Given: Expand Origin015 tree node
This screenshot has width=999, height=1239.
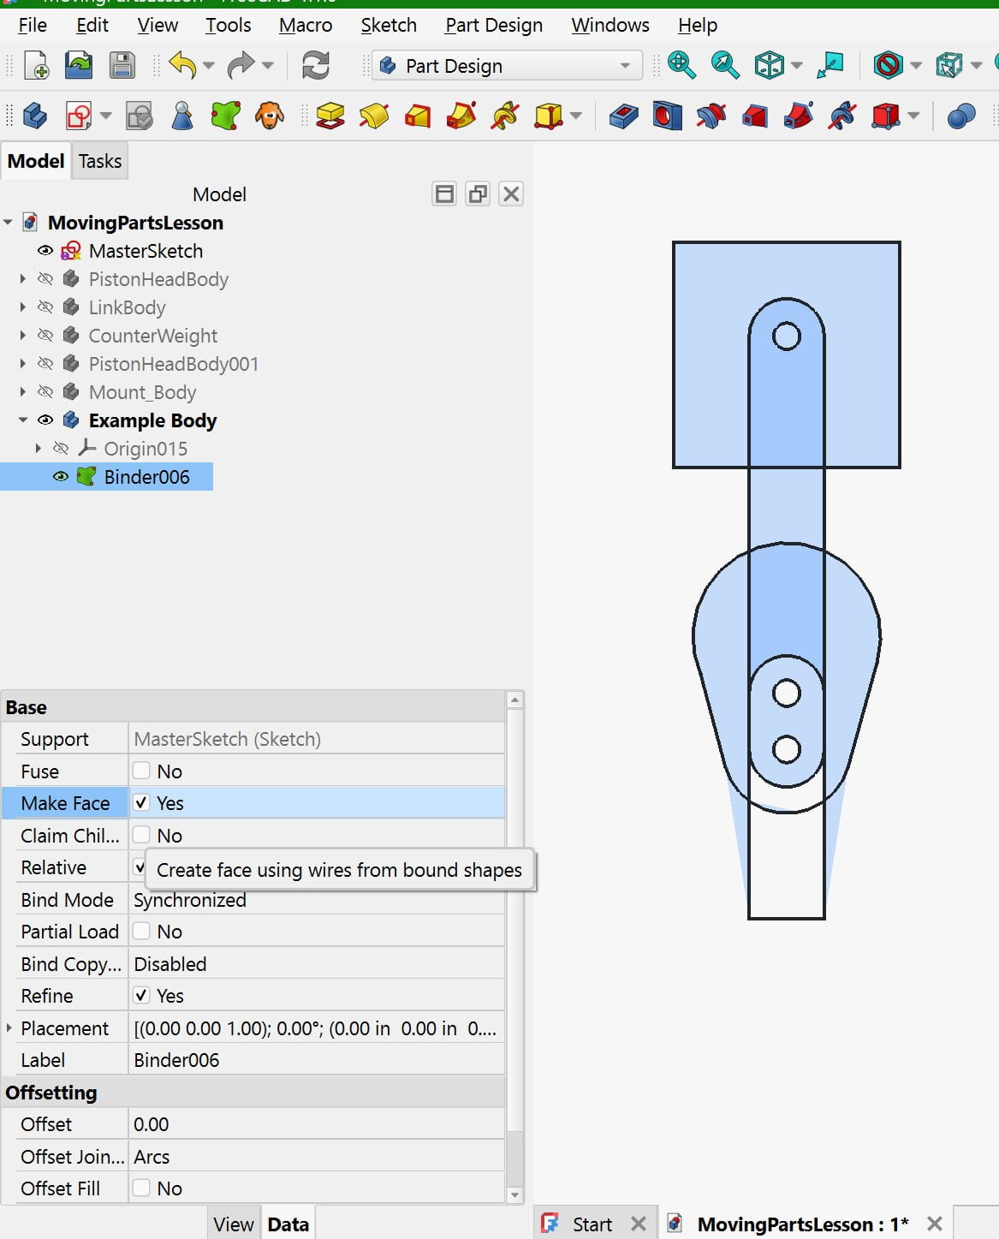Looking at the screenshot, I should tap(39, 449).
